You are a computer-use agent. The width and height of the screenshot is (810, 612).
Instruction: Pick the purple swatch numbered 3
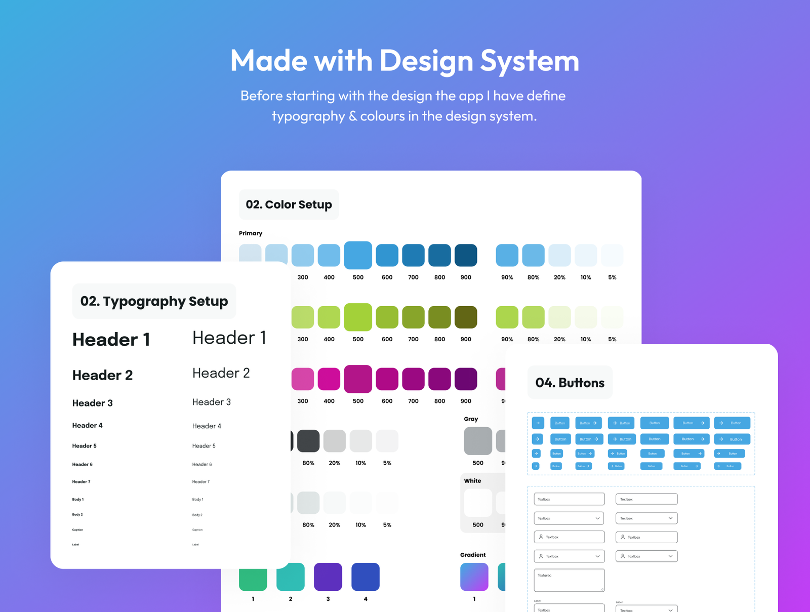[x=328, y=577]
